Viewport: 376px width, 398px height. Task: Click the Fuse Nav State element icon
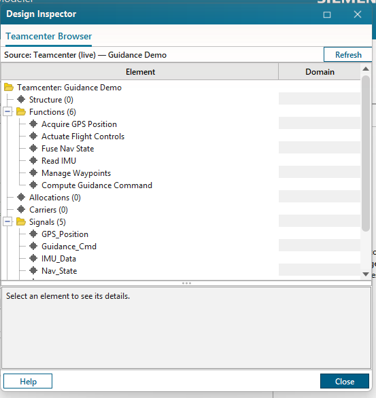33,148
